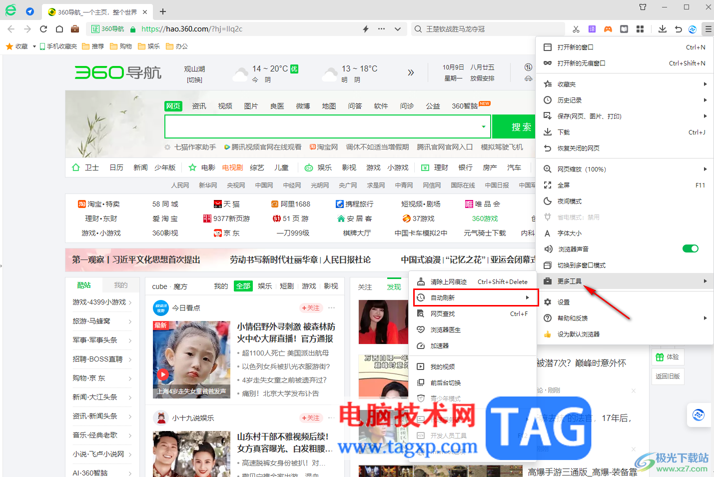This screenshot has height=477, width=714.
Task: Open the four-square apps grid icon
Action: (x=640, y=29)
